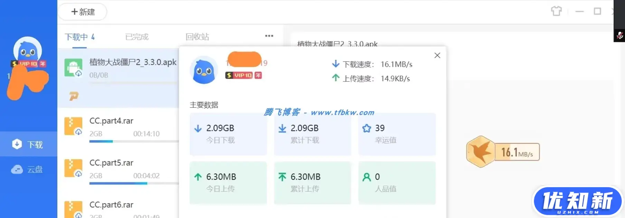Screen dimensions: 625x218
Task: Click the 上传速度 up arrow icon
Action: click(335, 78)
